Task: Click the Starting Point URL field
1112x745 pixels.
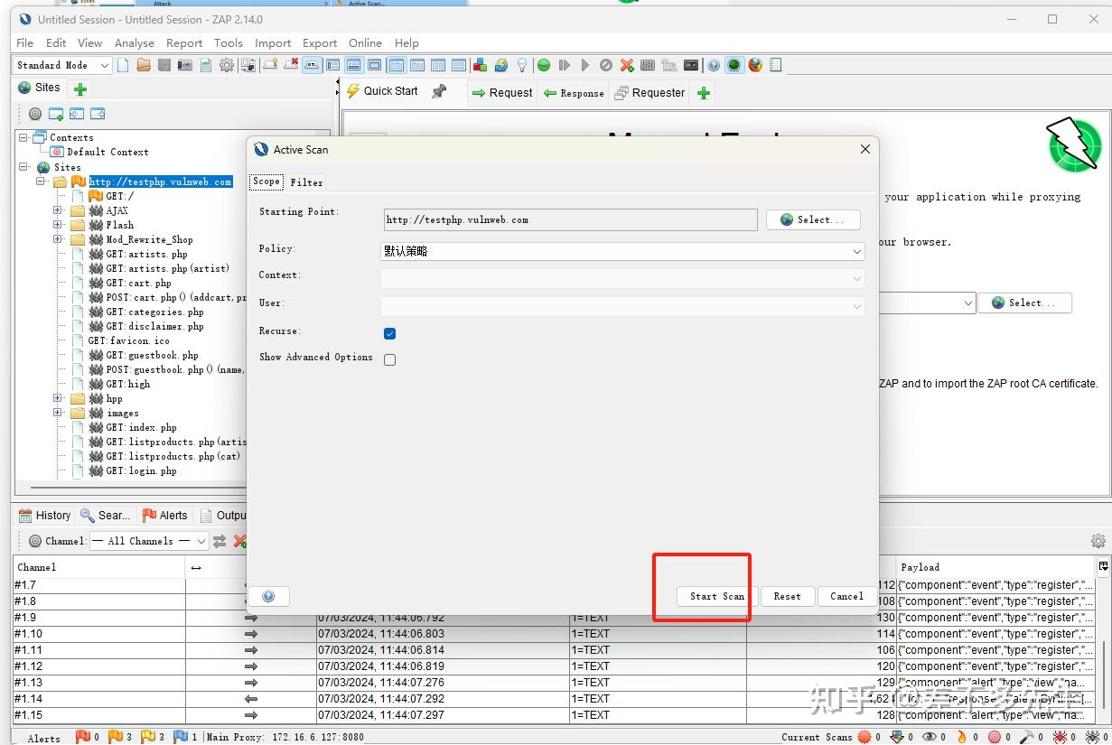Action: point(569,219)
